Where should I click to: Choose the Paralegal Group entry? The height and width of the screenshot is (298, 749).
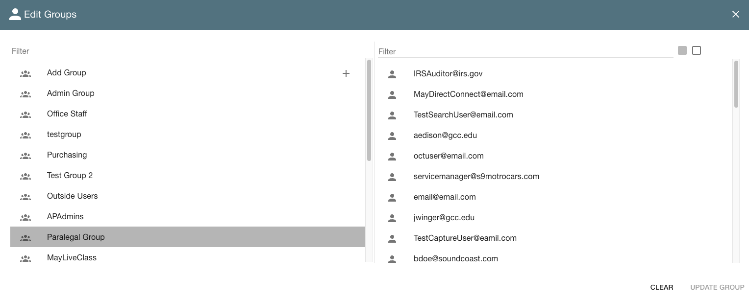(76, 237)
